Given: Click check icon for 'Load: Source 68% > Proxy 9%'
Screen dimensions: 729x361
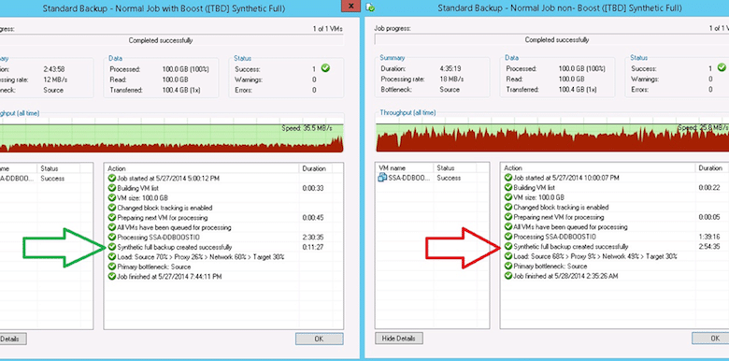Looking at the screenshot, I should click(508, 256).
